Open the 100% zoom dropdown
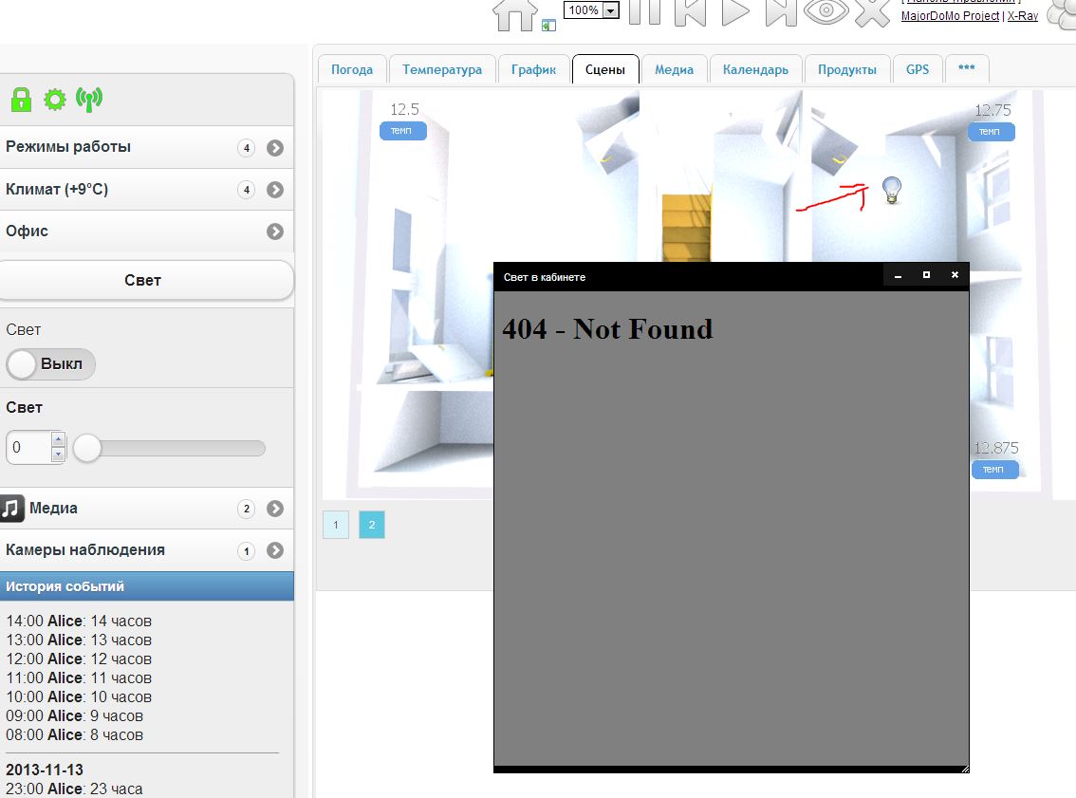Image resolution: width=1076 pixels, height=798 pixels. coord(610,10)
